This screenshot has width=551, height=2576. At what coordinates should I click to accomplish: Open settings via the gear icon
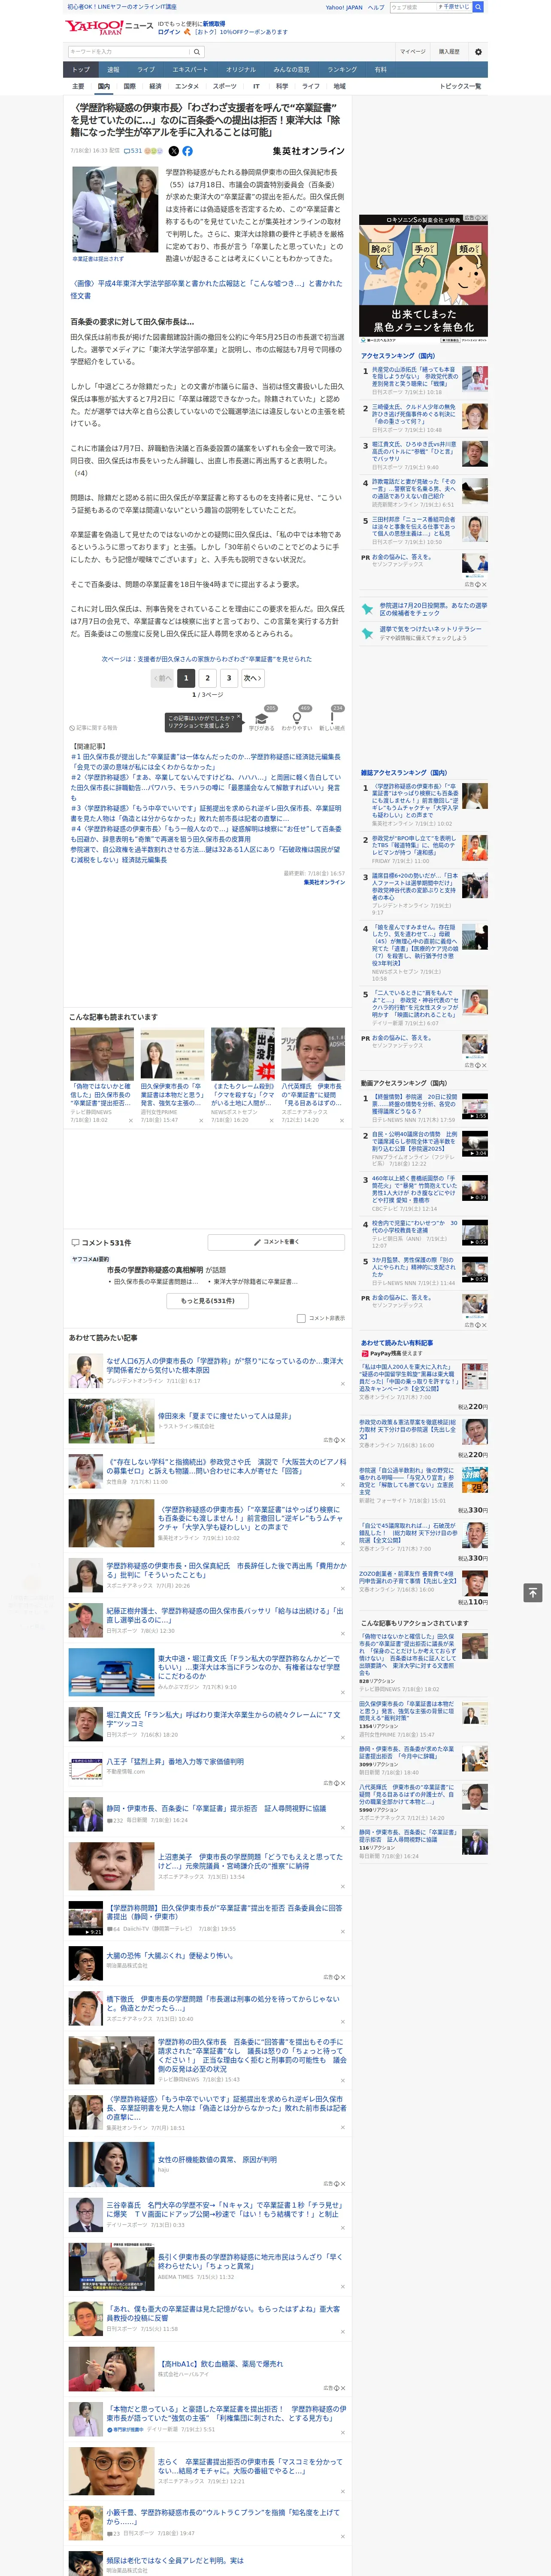[478, 52]
